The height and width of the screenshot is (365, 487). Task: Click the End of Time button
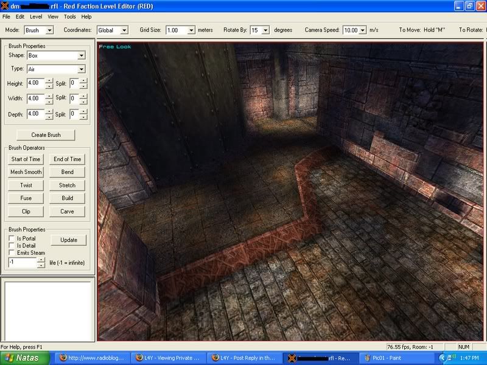coord(67,159)
